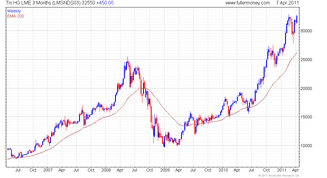Click the 15000 price axis label

coord(306,117)
